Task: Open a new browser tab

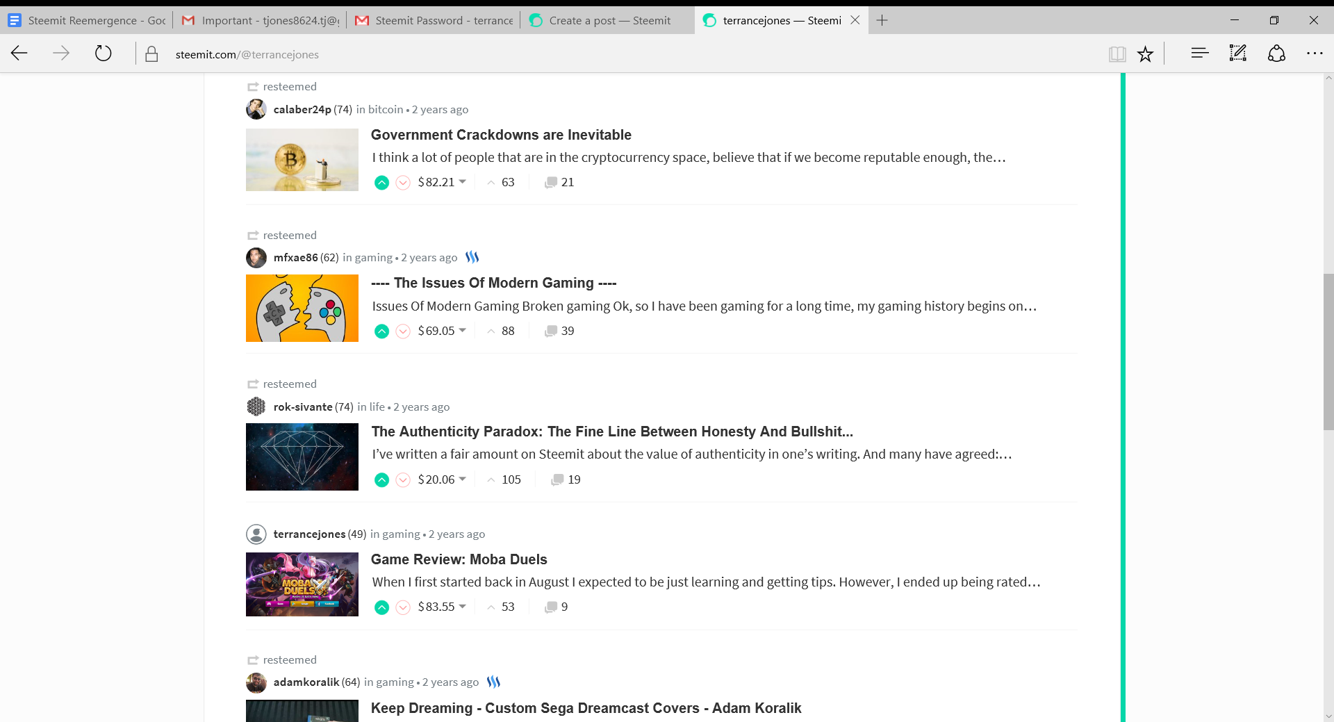Action: 882,20
